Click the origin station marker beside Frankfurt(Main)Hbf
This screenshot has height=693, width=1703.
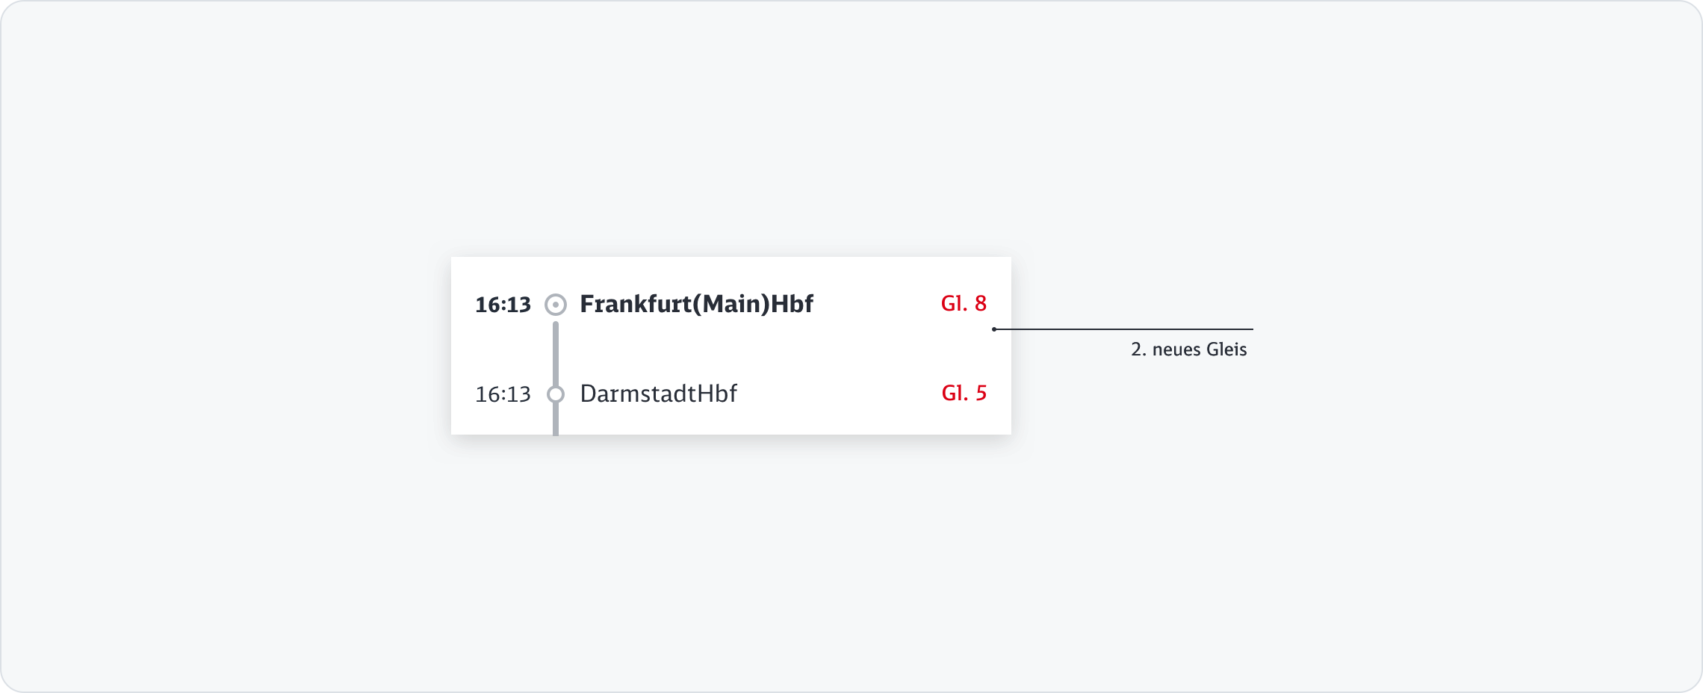(x=555, y=305)
